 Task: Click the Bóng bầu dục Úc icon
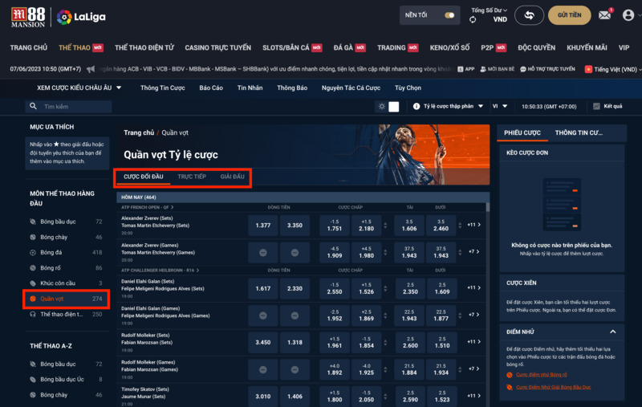(33, 379)
